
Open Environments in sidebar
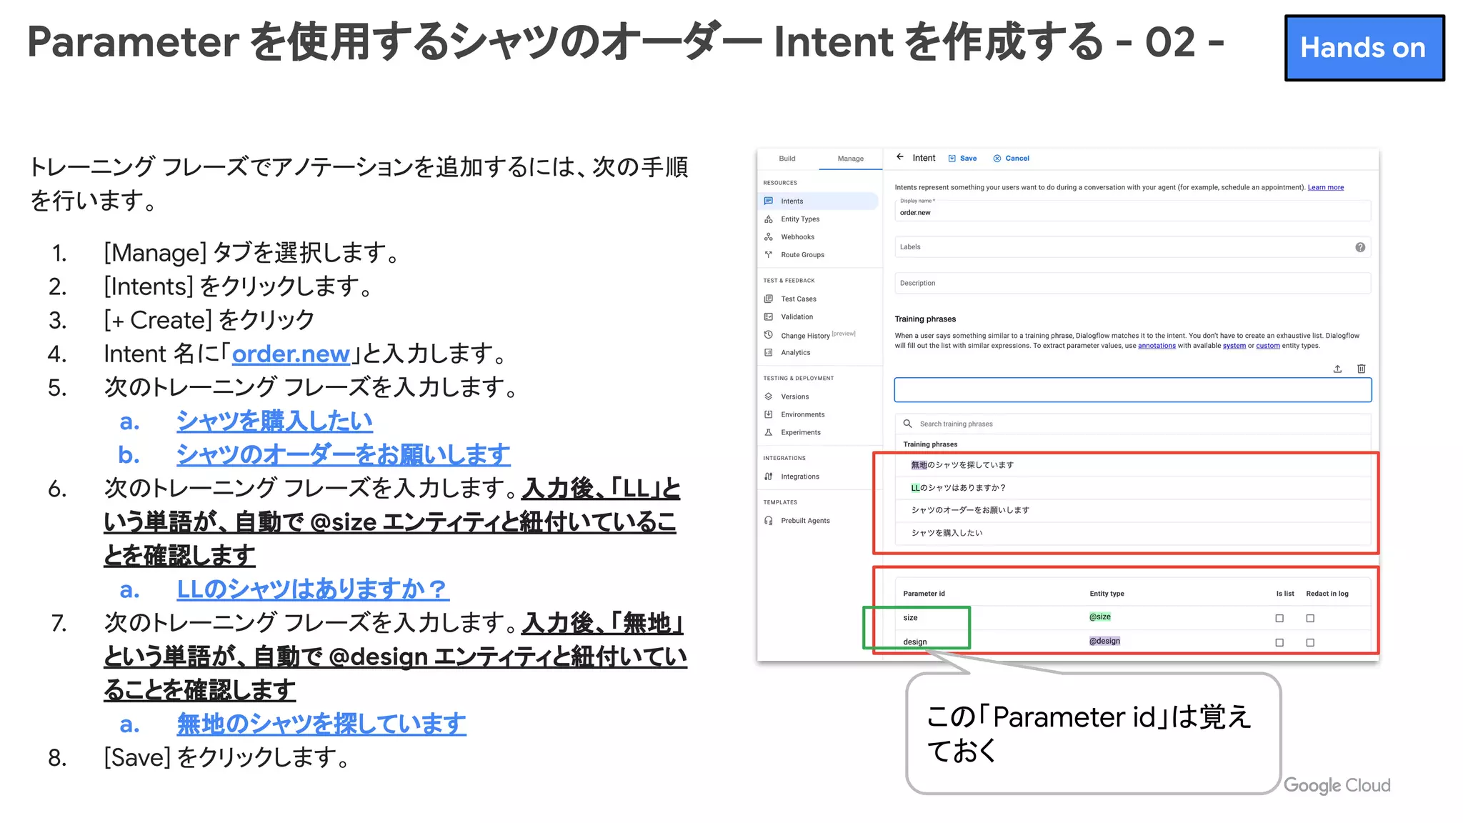click(x=802, y=415)
